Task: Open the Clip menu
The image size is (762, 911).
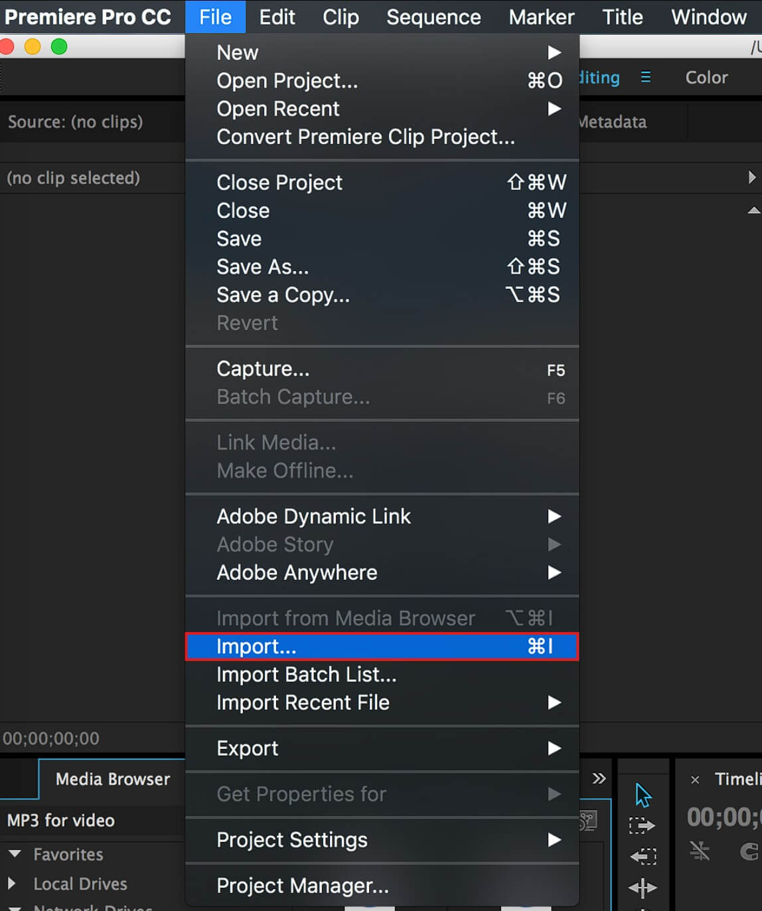Action: click(x=341, y=17)
